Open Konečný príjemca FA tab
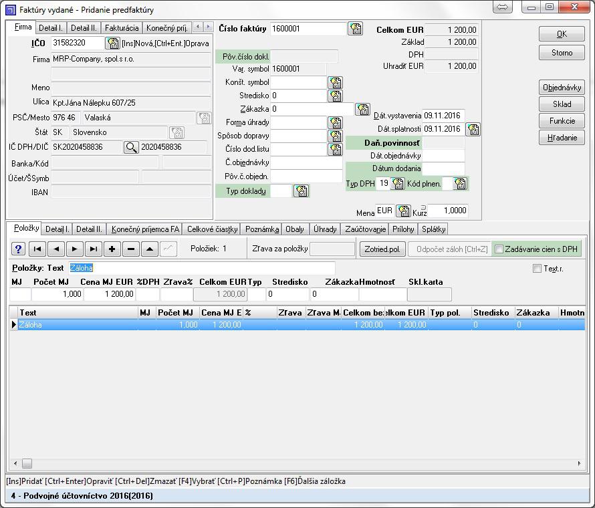This screenshot has height=508, width=595. [x=145, y=229]
